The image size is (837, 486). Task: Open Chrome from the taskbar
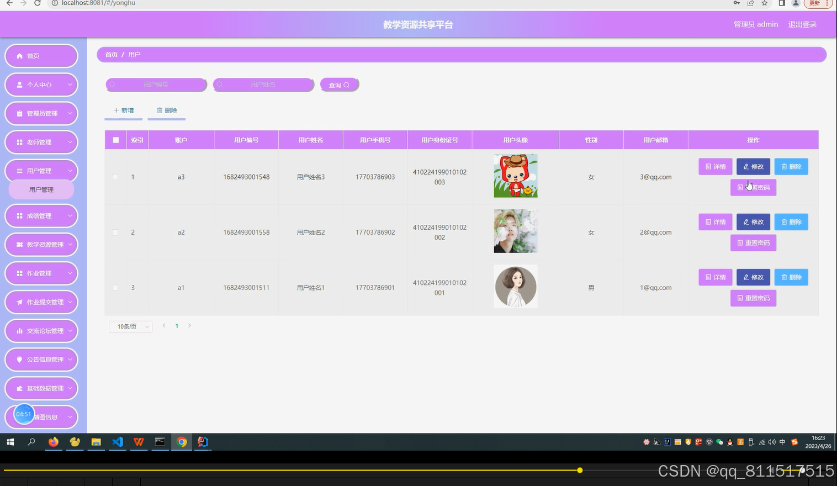point(182,442)
